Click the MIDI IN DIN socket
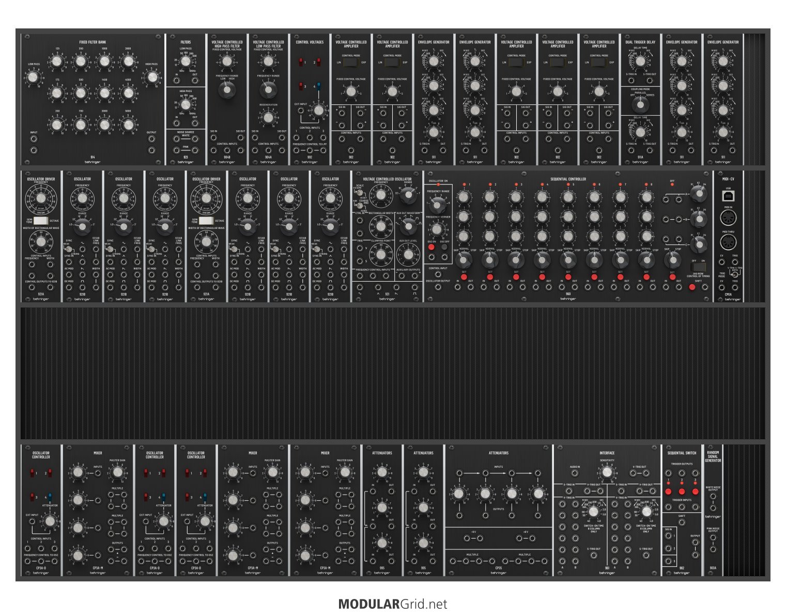Image resolution: width=786 pixels, height=615 pixels. 728,218
